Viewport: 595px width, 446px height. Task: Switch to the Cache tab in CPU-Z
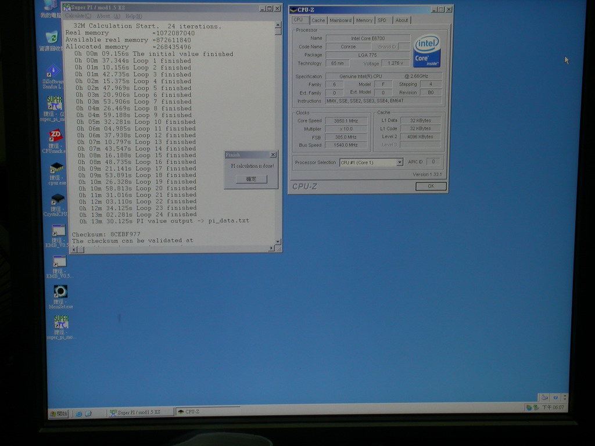click(318, 20)
